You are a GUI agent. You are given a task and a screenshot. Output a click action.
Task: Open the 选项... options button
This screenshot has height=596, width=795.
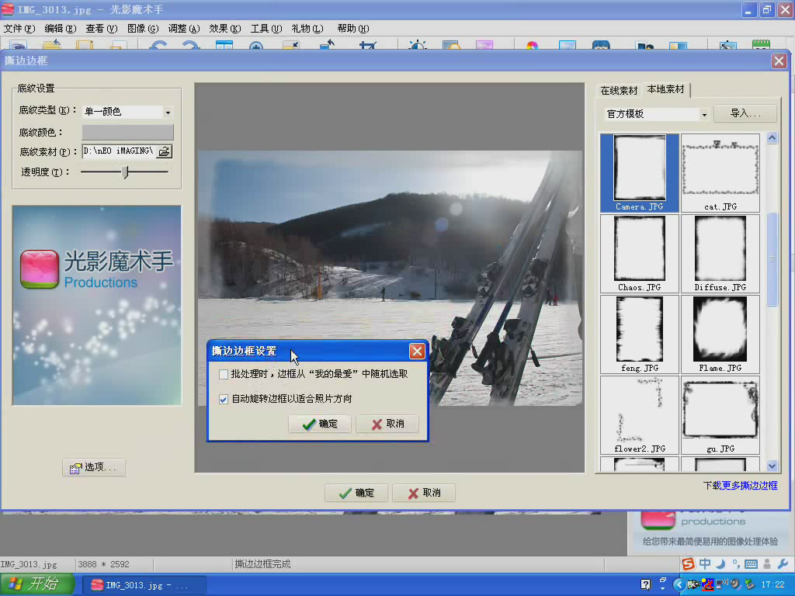tap(94, 467)
